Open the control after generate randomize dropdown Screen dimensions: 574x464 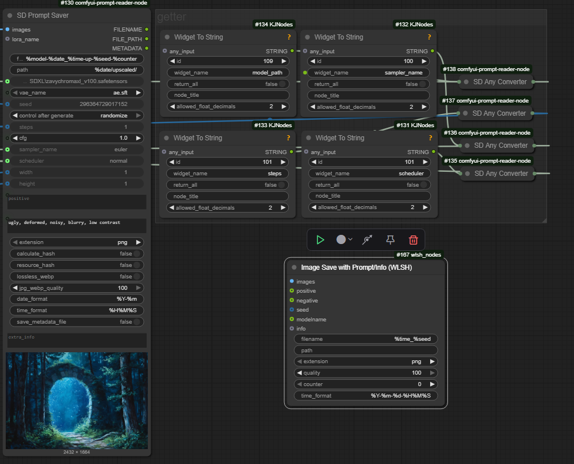click(x=77, y=116)
